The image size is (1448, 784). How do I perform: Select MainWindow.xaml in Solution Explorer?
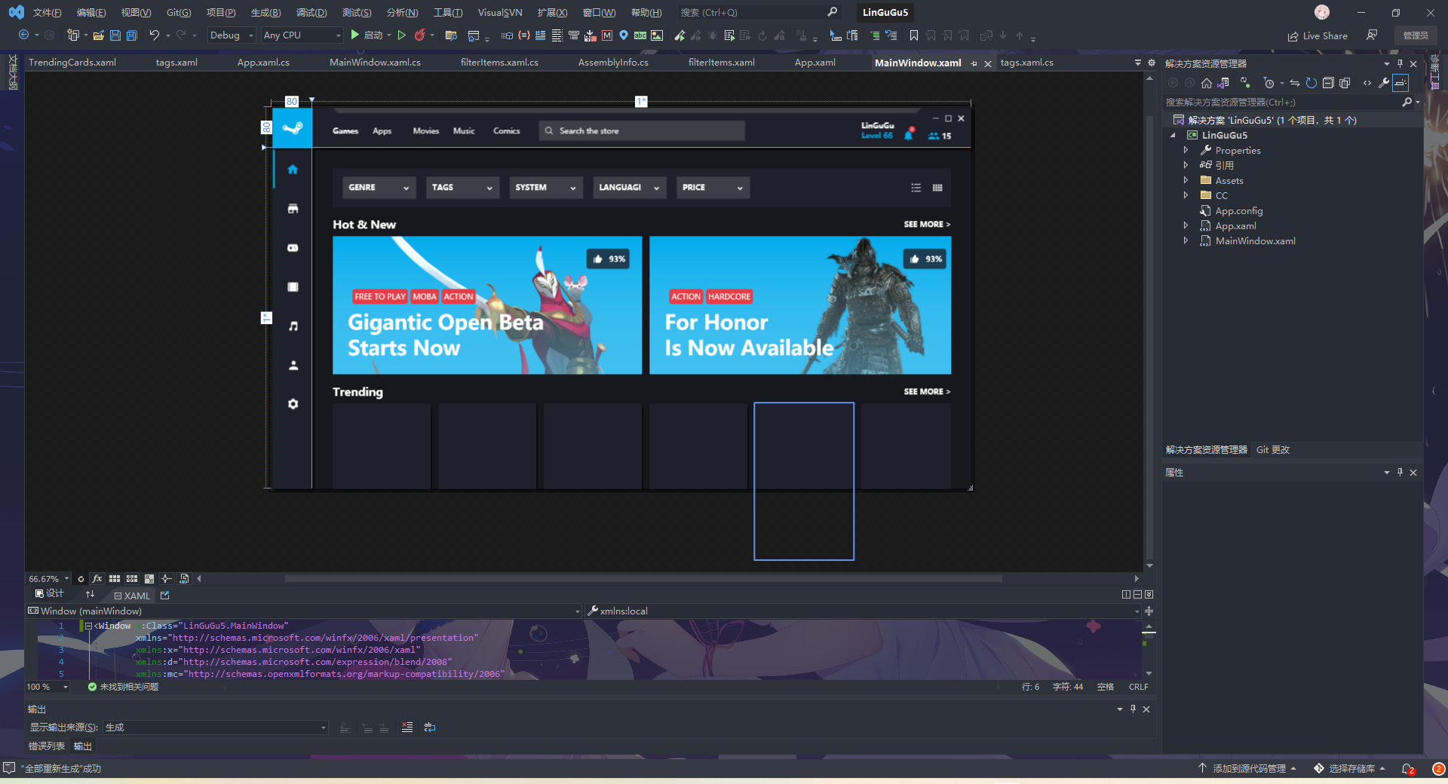tap(1255, 241)
